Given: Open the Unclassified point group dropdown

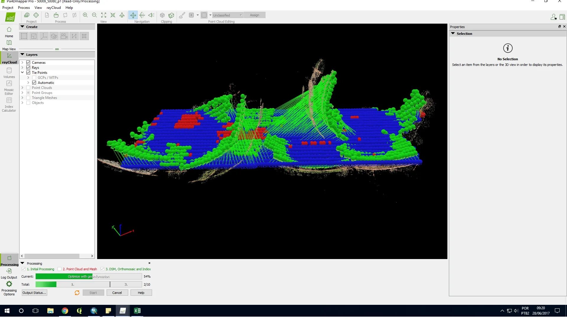Looking at the screenshot, I should [227, 15].
